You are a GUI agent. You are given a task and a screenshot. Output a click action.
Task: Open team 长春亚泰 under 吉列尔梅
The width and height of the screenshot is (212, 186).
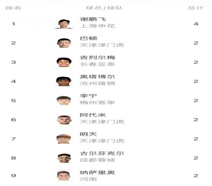coord(98,64)
